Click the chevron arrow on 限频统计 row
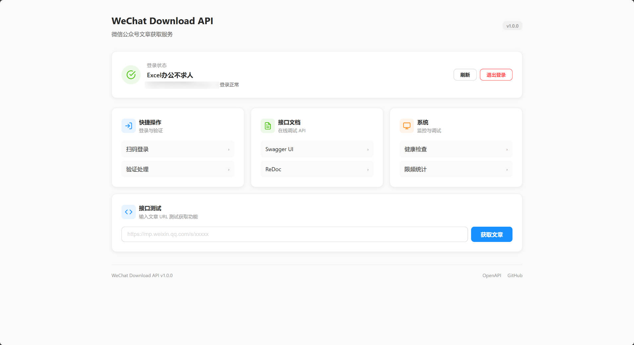 (507, 170)
